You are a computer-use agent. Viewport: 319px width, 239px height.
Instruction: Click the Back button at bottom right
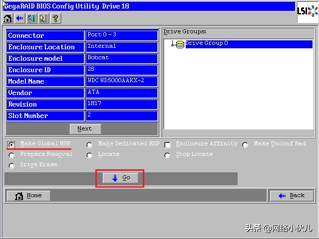[x=292, y=196]
